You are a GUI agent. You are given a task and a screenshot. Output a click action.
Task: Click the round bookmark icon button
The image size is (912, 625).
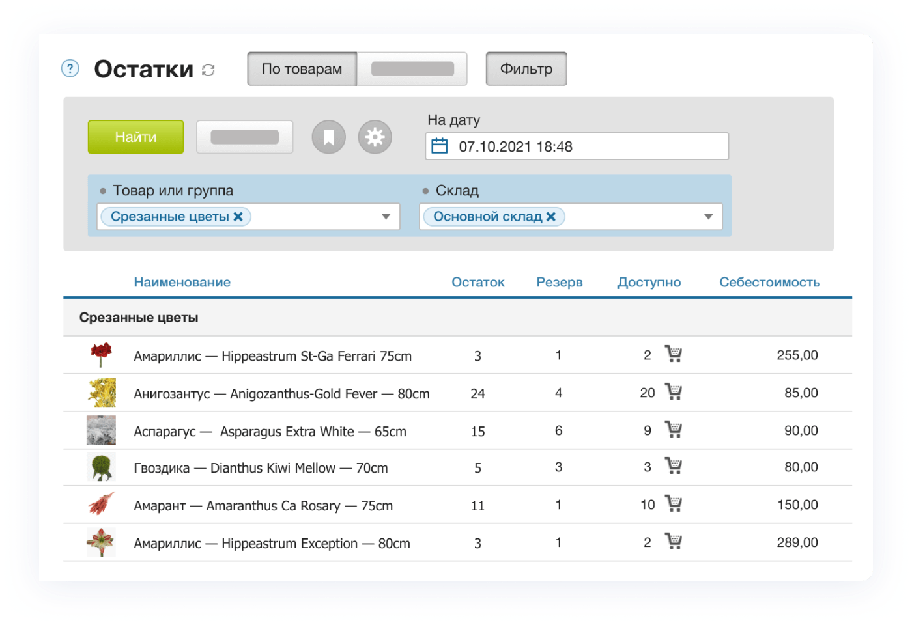point(328,137)
